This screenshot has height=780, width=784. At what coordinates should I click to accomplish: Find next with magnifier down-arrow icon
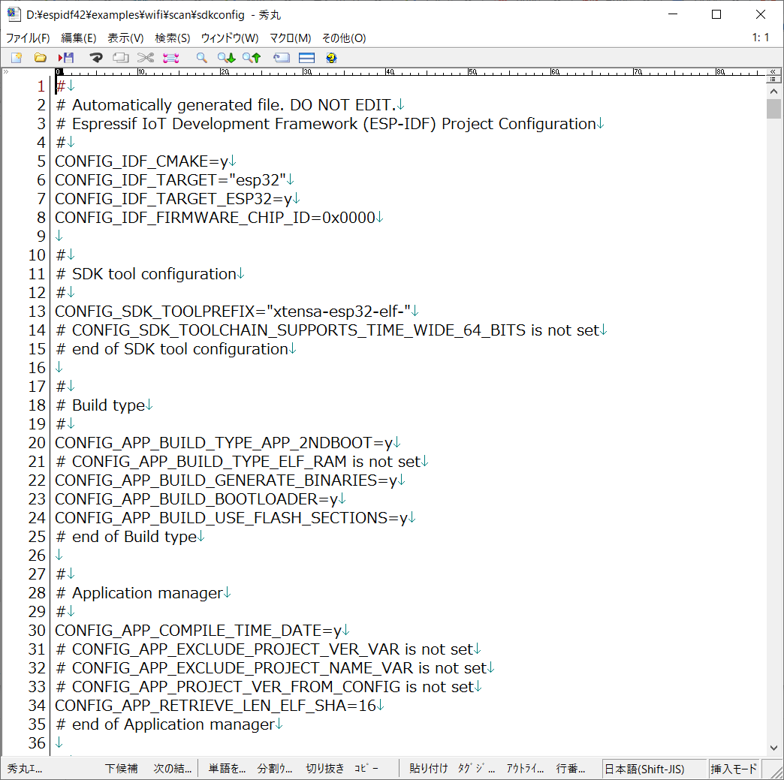pos(227,58)
